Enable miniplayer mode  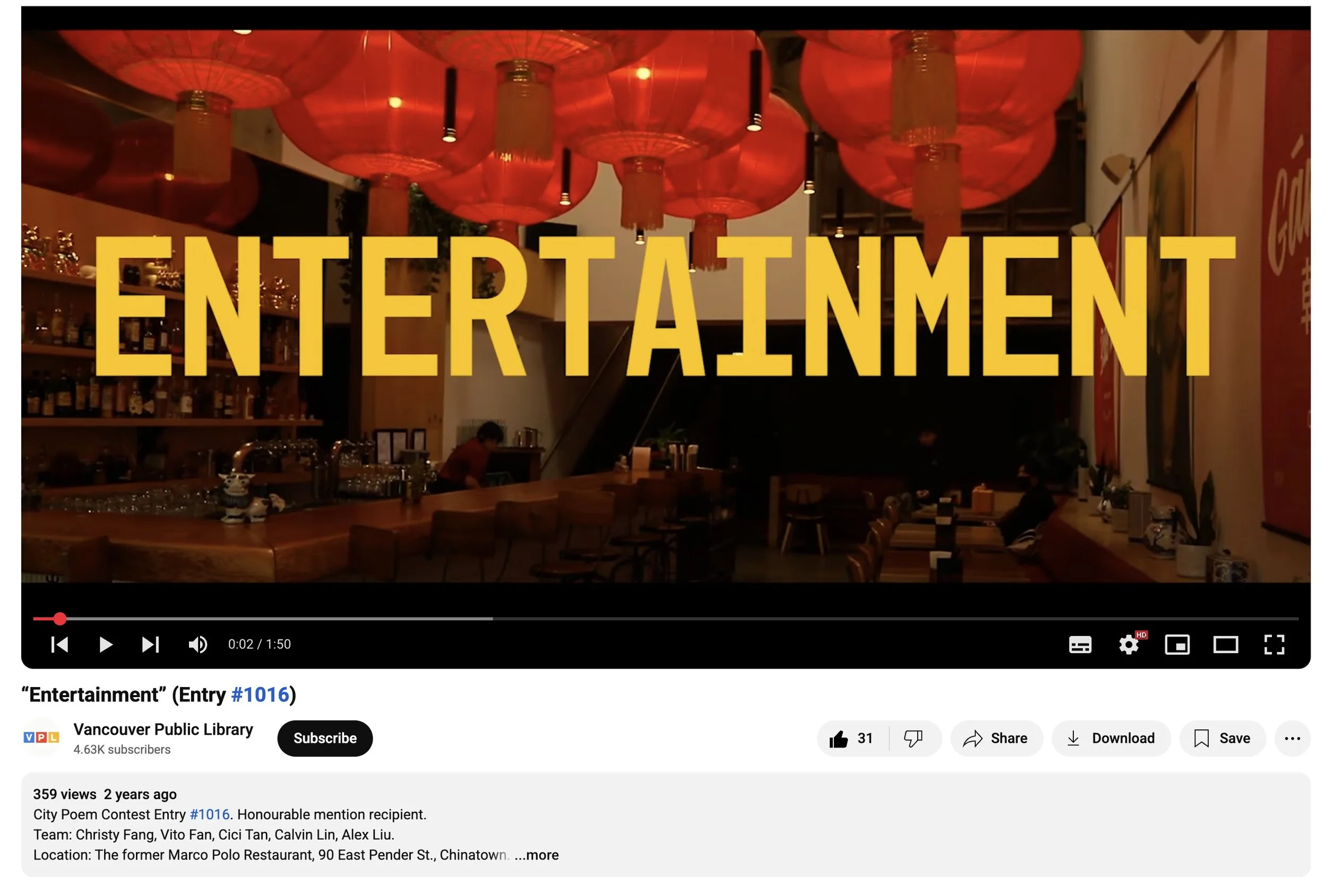[x=1177, y=644]
